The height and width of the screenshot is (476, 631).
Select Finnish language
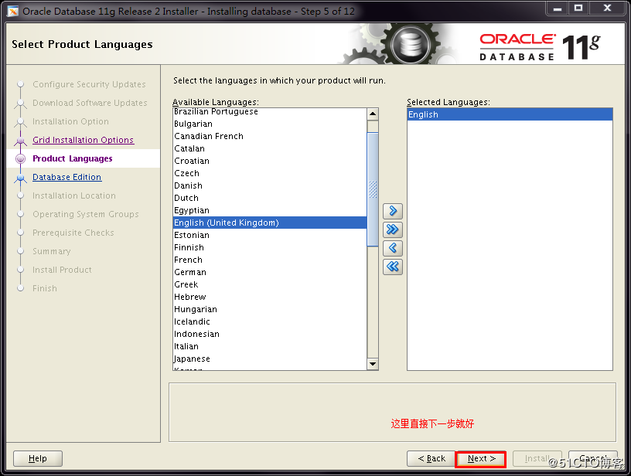pos(270,247)
